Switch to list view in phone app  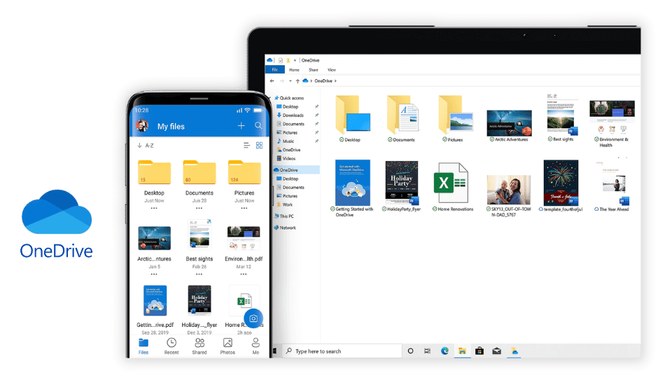(247, 146)
